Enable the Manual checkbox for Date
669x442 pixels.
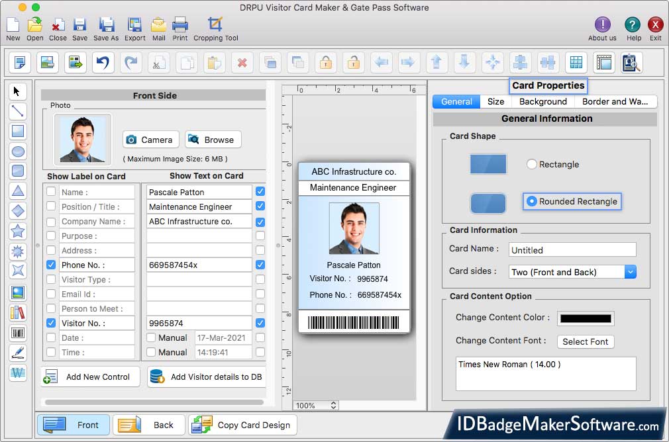(151, 337)
